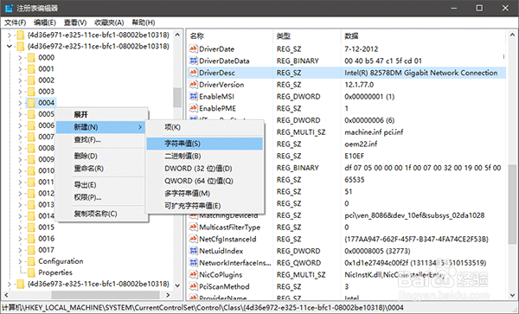The height and width of the screenshot is (314, 519).
Task: Click the Registry Editor app icon in title bar
Action: (x=9, y=8)
